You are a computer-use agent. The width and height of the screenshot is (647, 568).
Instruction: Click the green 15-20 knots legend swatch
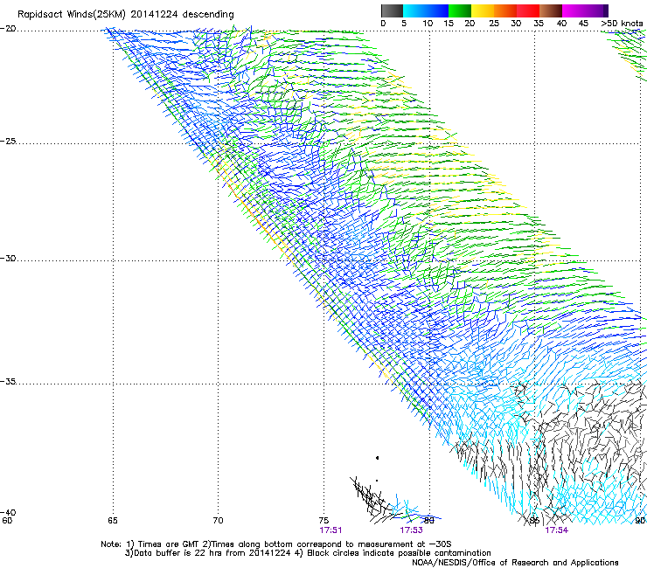pos(460,10)
